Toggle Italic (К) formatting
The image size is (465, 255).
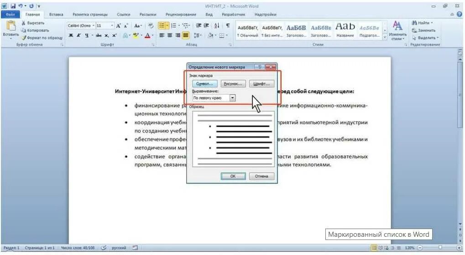click(x=78, y=35)
